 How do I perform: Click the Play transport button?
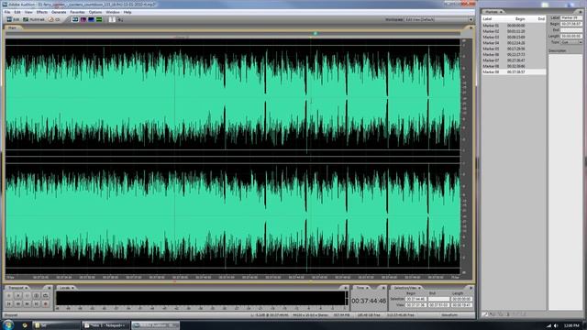click(x=18, y=295)
